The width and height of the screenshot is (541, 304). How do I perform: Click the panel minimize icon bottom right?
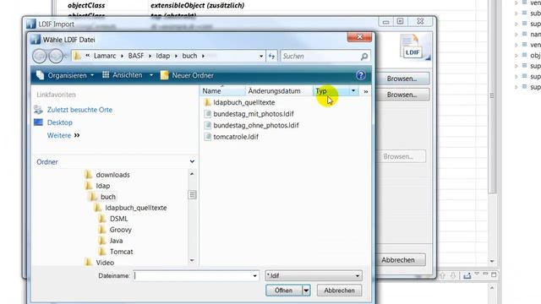pos(485,274)
